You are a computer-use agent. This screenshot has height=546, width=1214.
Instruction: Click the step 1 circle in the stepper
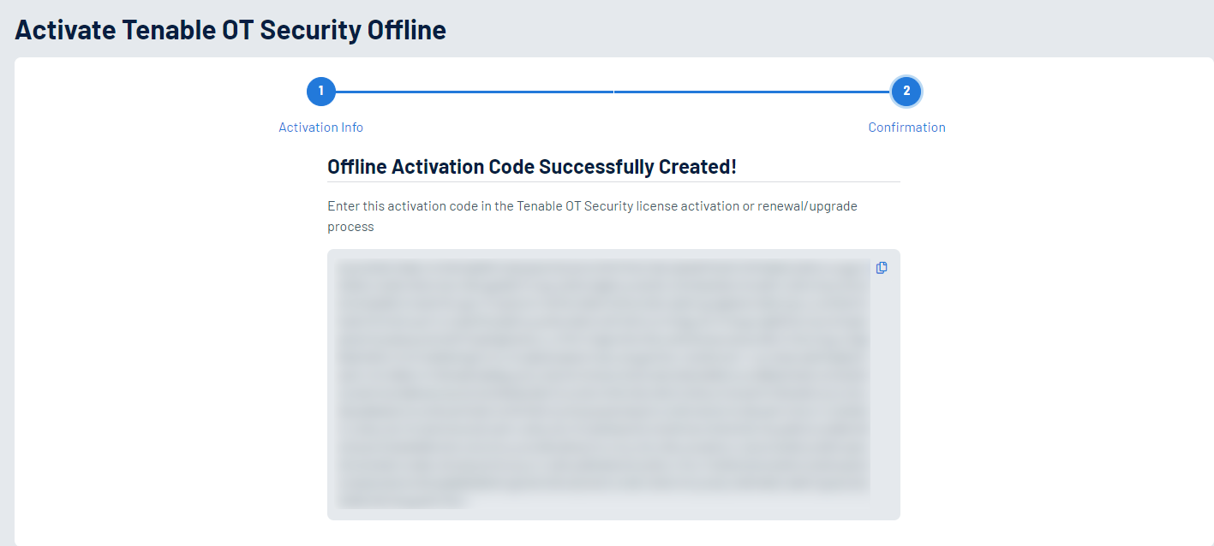tap(321, 91)
